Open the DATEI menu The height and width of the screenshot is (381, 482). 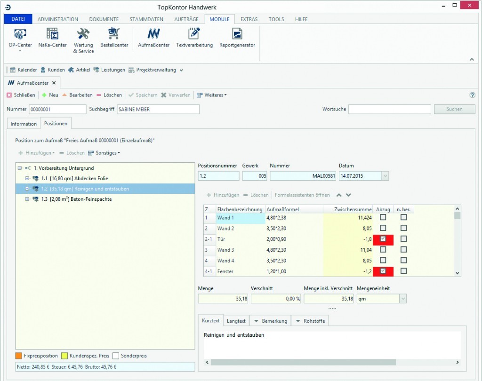18,19
